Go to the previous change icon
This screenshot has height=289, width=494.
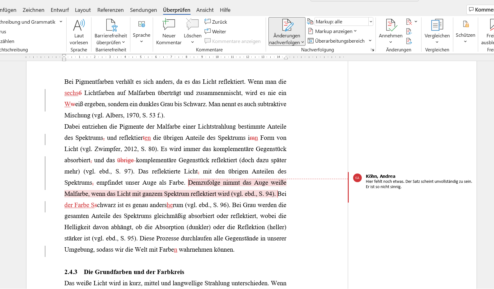click(x=409, y=31)
